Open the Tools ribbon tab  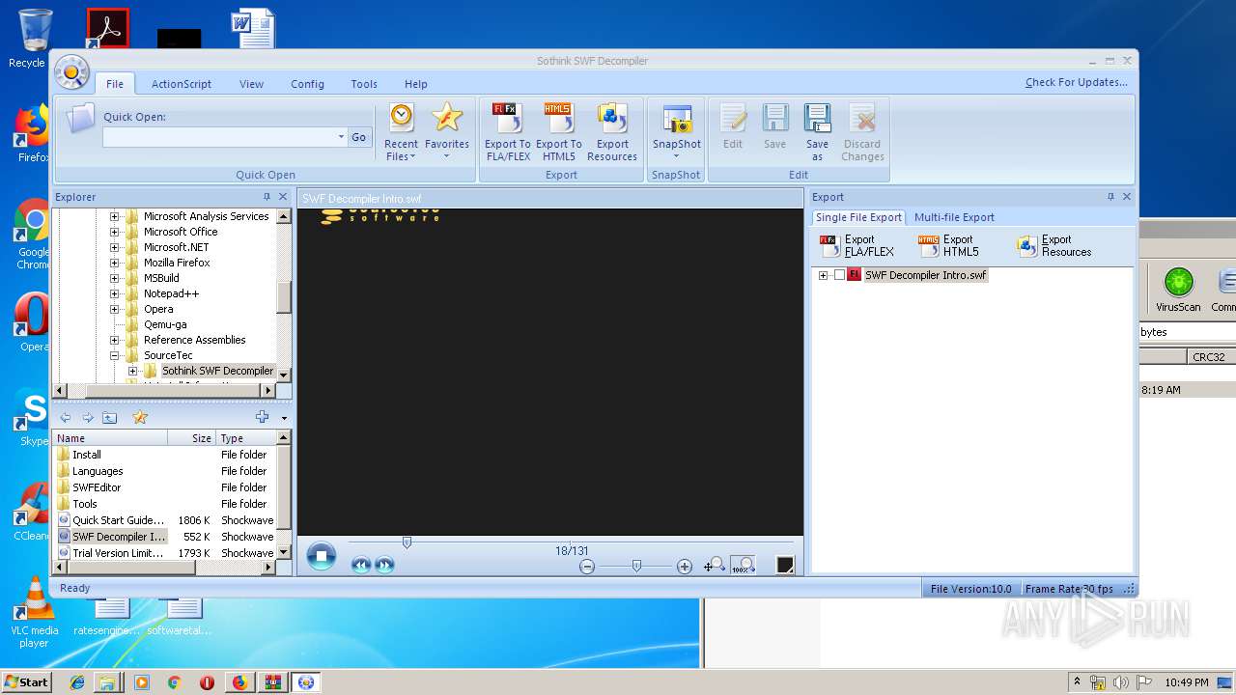[x=364, y=84]
